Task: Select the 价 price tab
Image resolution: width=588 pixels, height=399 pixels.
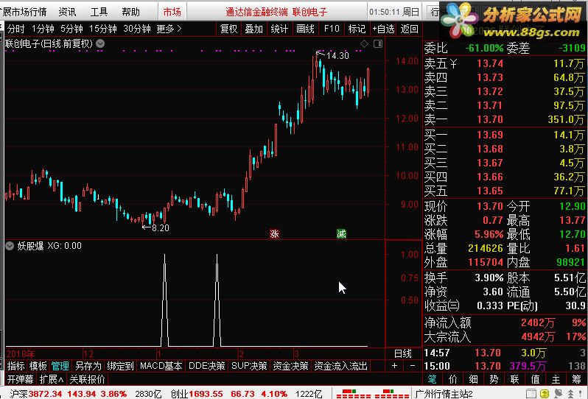Action: (x=452, y=379)
